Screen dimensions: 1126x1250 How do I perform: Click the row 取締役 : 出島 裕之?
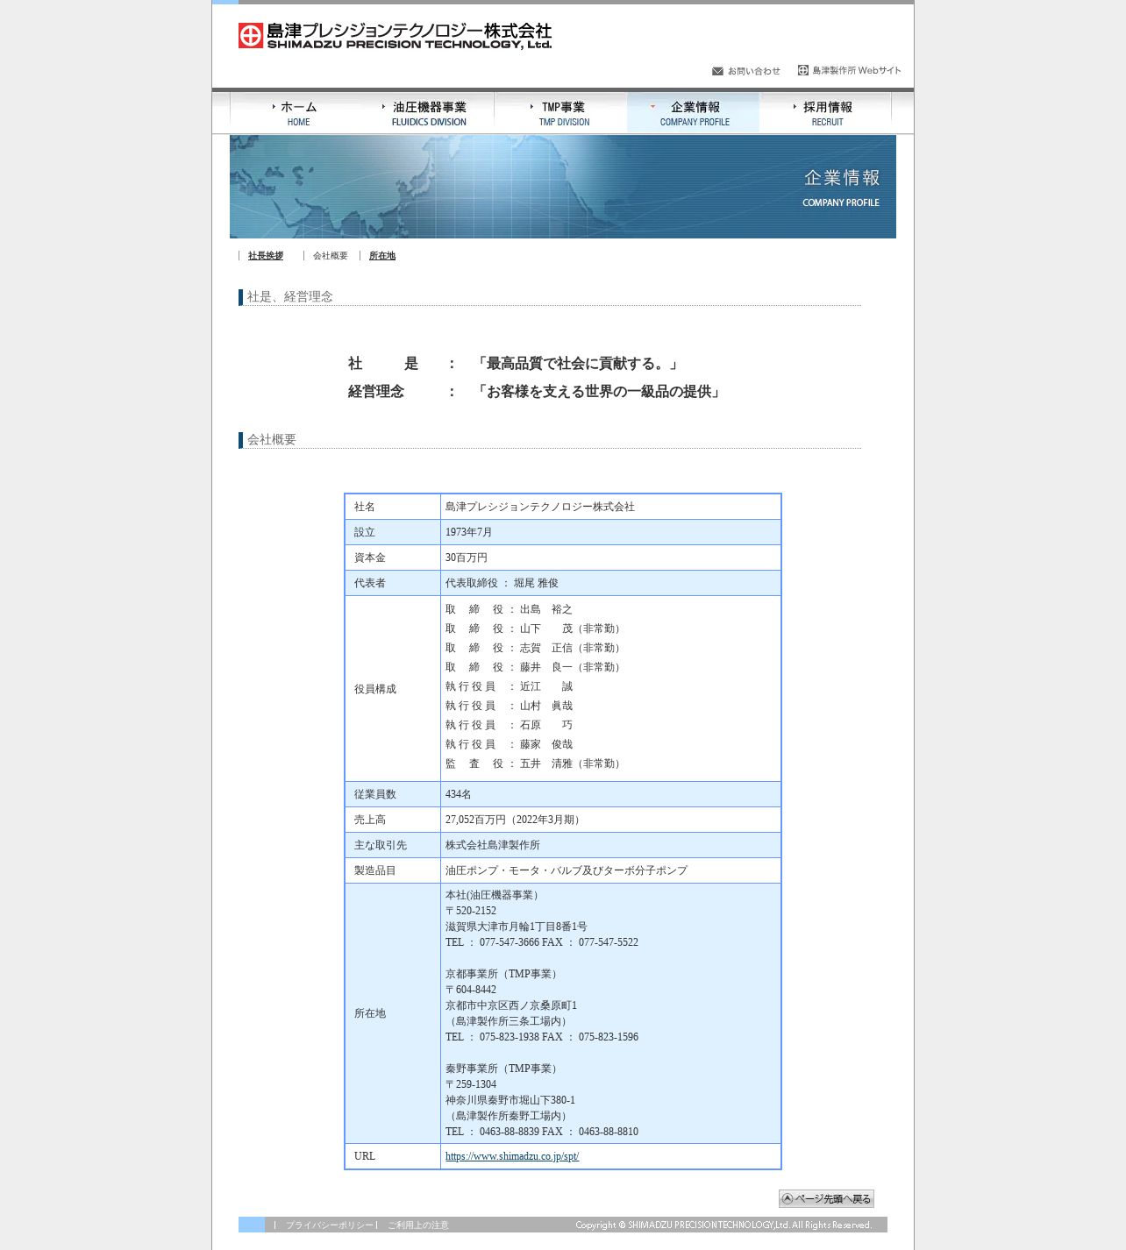pos(509,609)
